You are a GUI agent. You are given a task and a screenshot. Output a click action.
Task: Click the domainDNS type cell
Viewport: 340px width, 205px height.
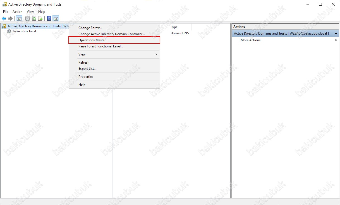pos(180,33)
